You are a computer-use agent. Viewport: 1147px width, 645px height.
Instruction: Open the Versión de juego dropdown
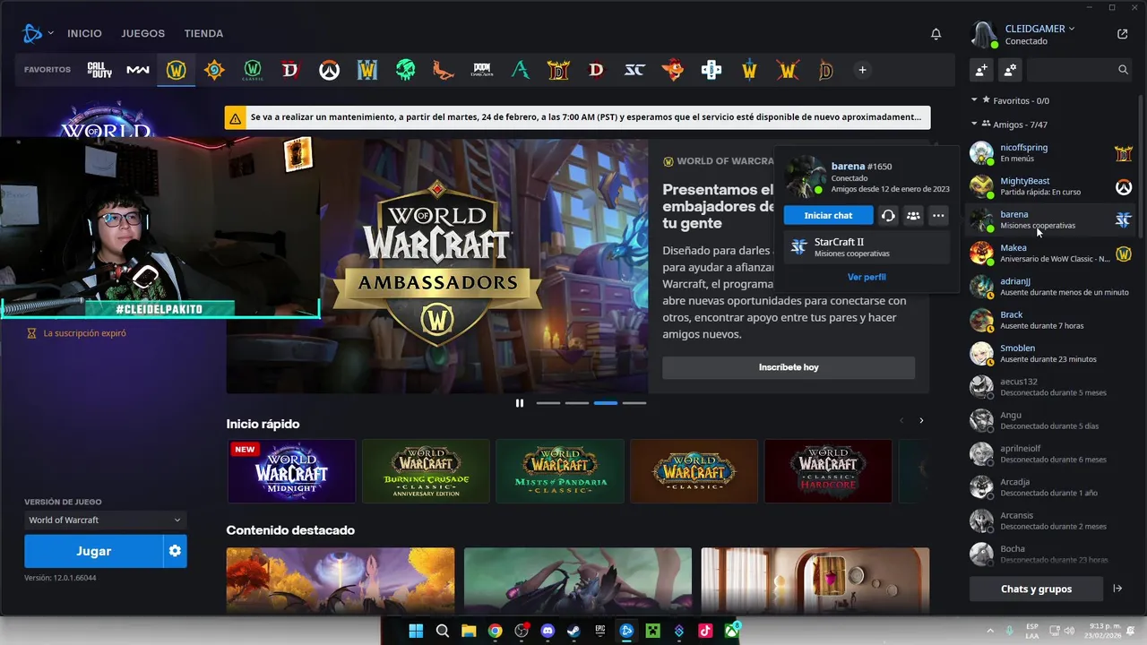click(x=105, y=520)
